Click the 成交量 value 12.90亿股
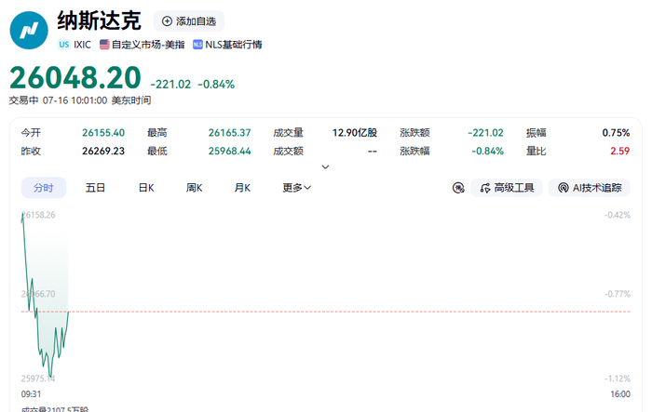652x412 pixels. [354, 133]
